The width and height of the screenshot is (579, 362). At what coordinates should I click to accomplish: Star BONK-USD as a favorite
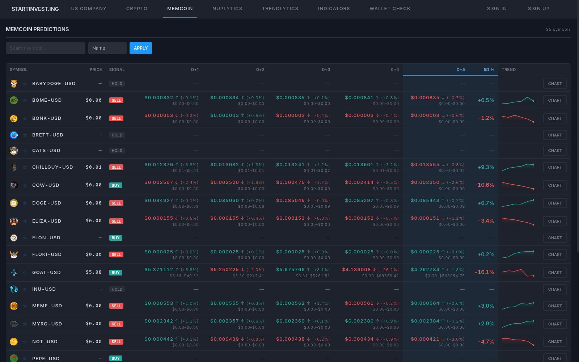(x=25, y=118)
